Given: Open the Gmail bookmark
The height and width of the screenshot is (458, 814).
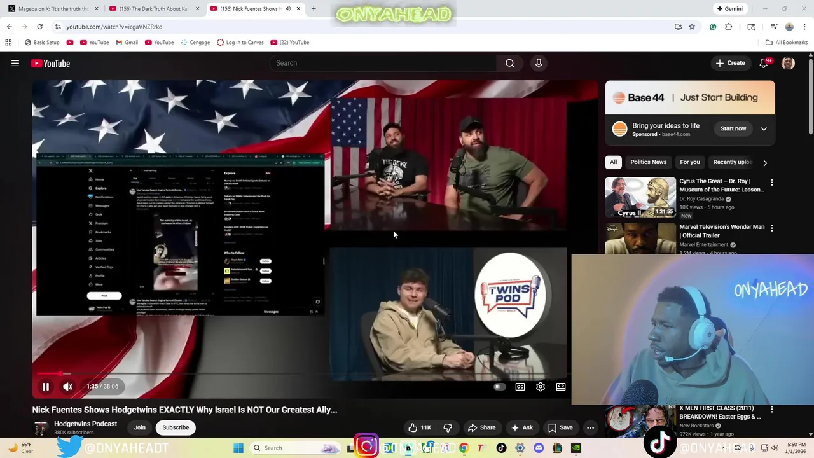Looking at the screenshot, I should (x=127, y=43).
